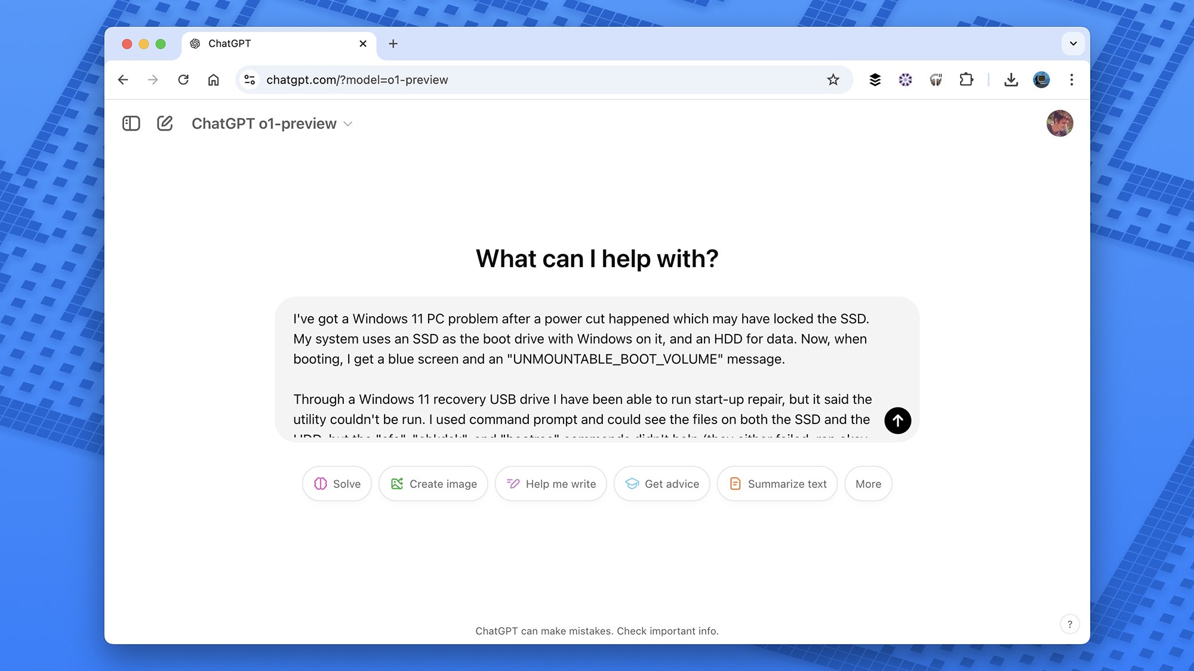Bookmark the page with the star icon
The height and width of the screenshot is (671, 1194).
[832, 79]
